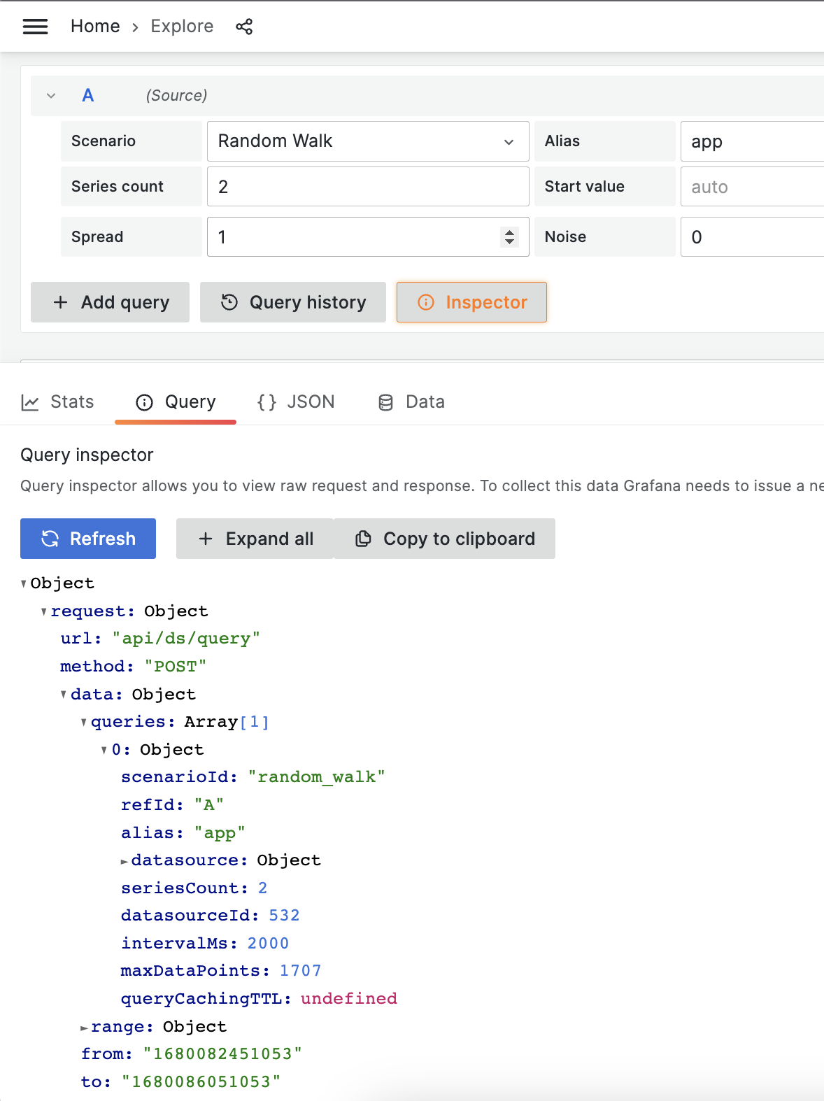Click Expand all button
Image resolution: width=824 pixels, height=1101 pixels.
(x=255, y=539)
